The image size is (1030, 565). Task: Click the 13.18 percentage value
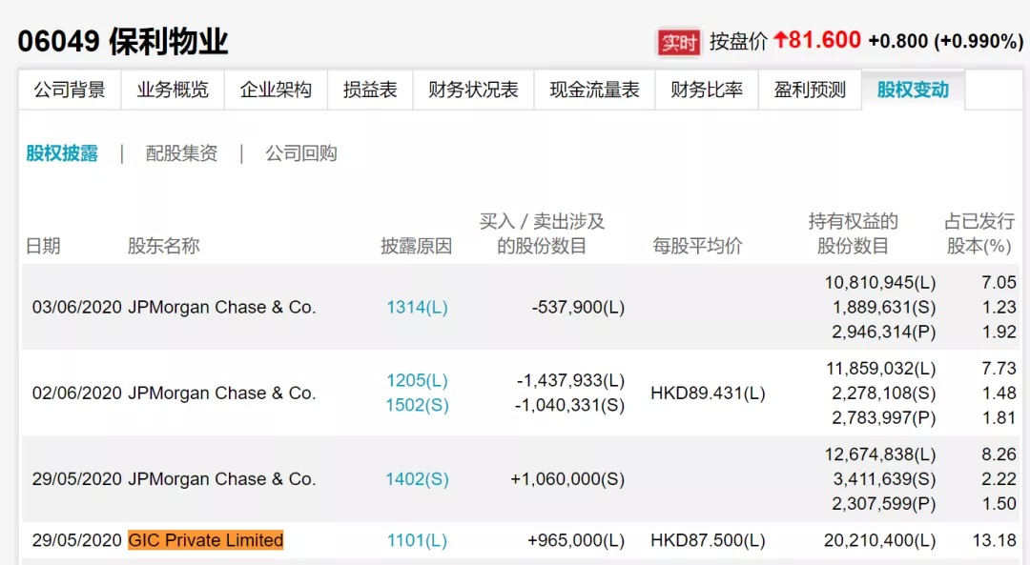click(995, 540)
